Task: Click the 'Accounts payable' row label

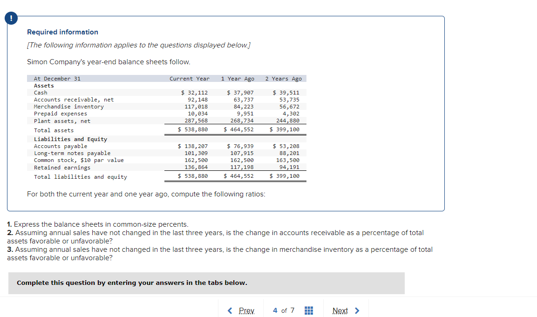Action: (x=61, y=146)
